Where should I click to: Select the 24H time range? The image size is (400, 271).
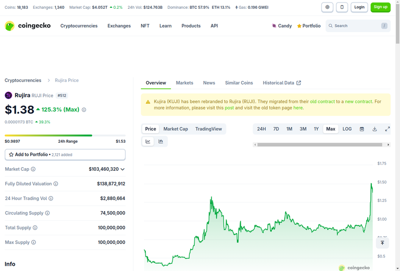261,129
